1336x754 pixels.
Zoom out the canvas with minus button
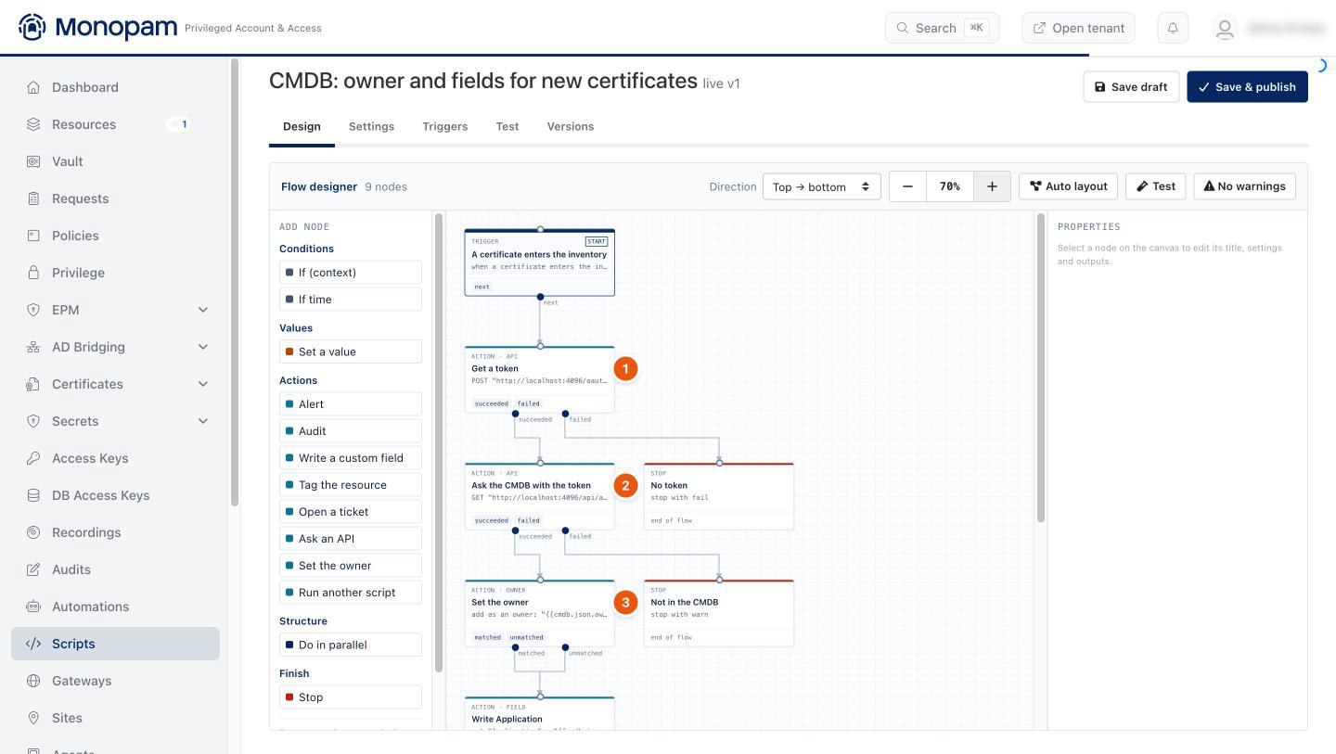(907, 186)
